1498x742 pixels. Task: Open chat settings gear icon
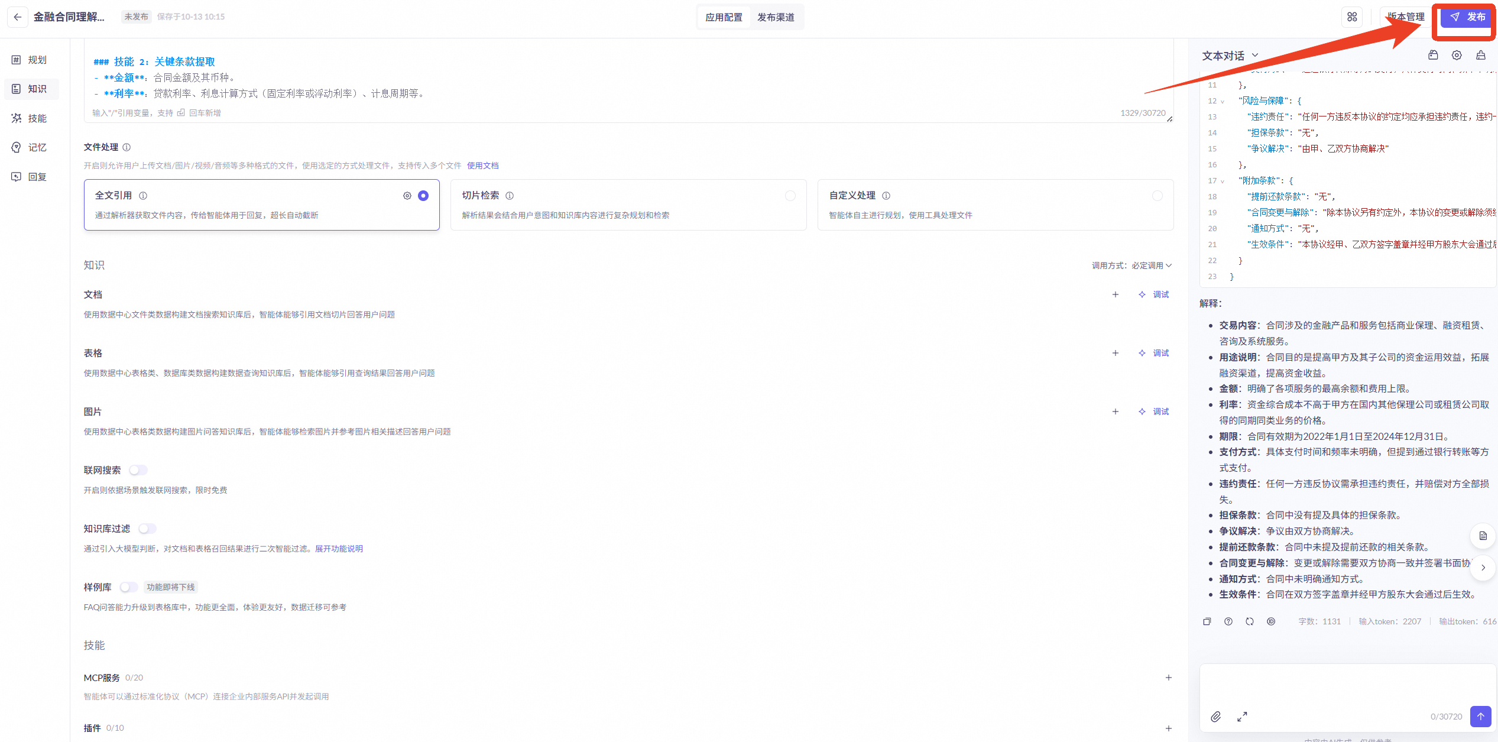click(1457, 55)
